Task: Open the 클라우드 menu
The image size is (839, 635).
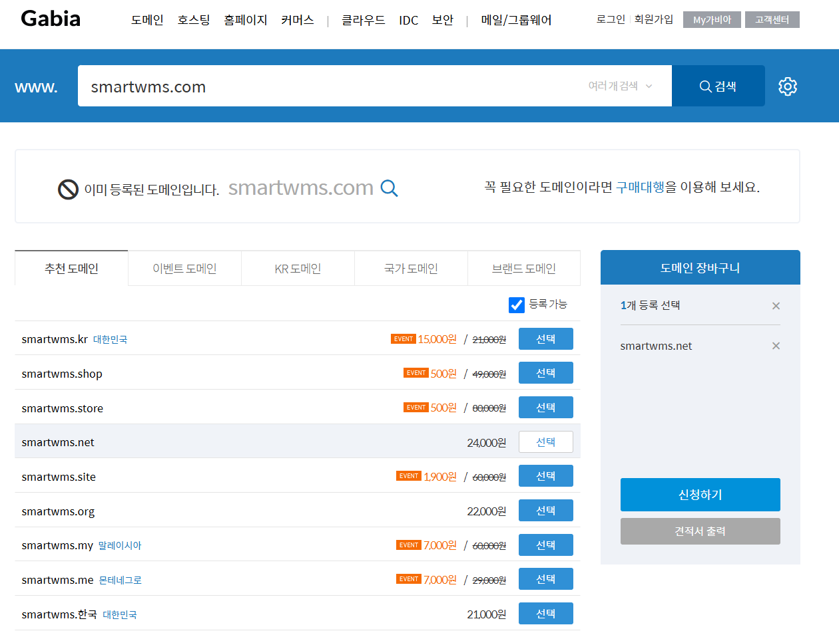Action: pyautogui.click(x=364, y=20)
